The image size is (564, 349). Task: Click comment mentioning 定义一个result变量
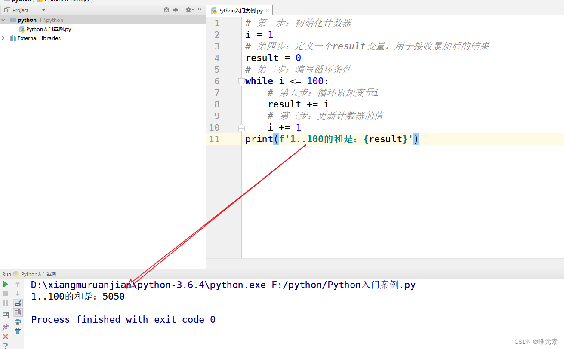[x=368, y=46]
